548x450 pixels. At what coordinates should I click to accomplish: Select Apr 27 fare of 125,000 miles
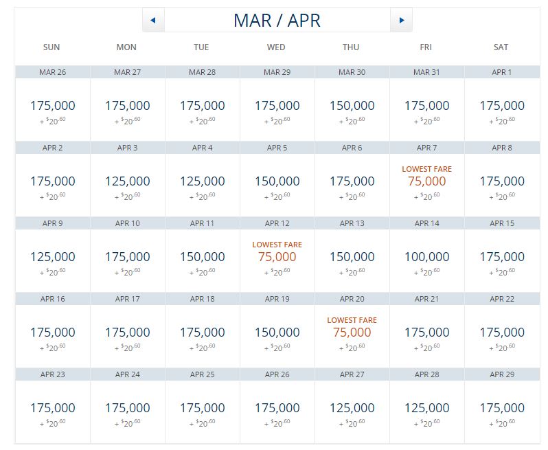click(x=352, y=408)
